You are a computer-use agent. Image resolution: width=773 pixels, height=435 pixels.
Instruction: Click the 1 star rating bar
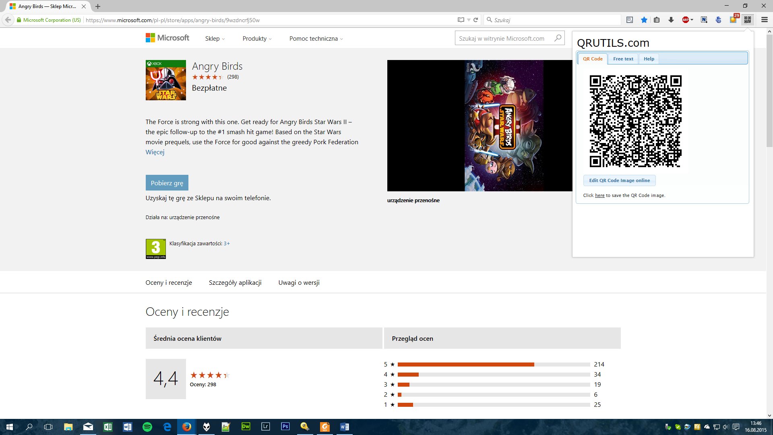494,405
